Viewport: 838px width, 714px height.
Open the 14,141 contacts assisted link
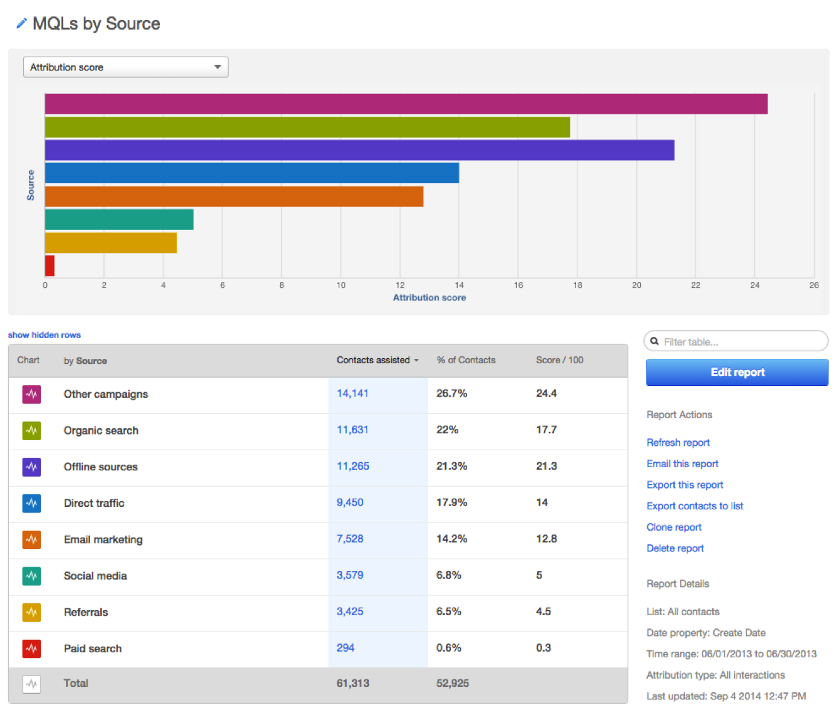(x=352, y=394)
